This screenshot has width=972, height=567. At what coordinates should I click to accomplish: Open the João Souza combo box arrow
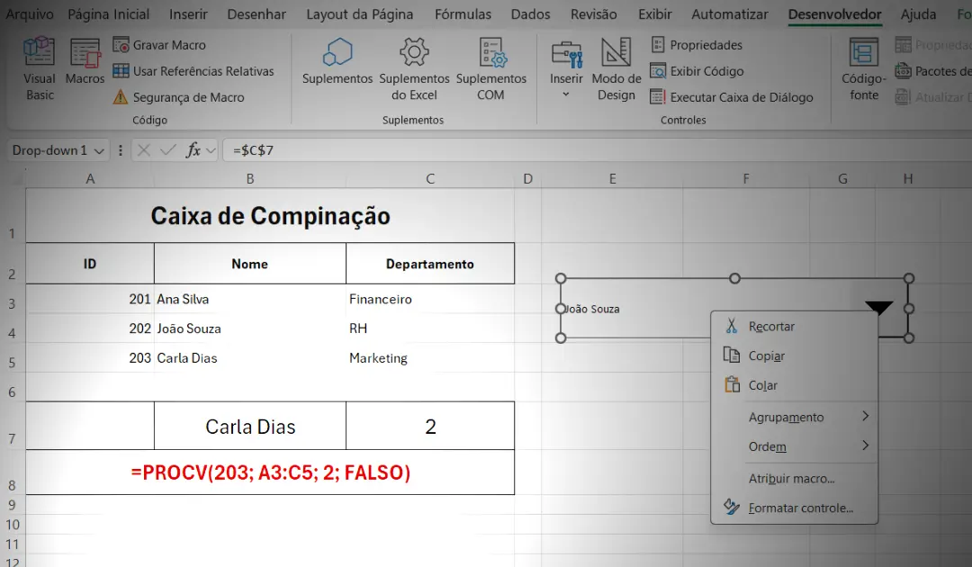(877, 307)
